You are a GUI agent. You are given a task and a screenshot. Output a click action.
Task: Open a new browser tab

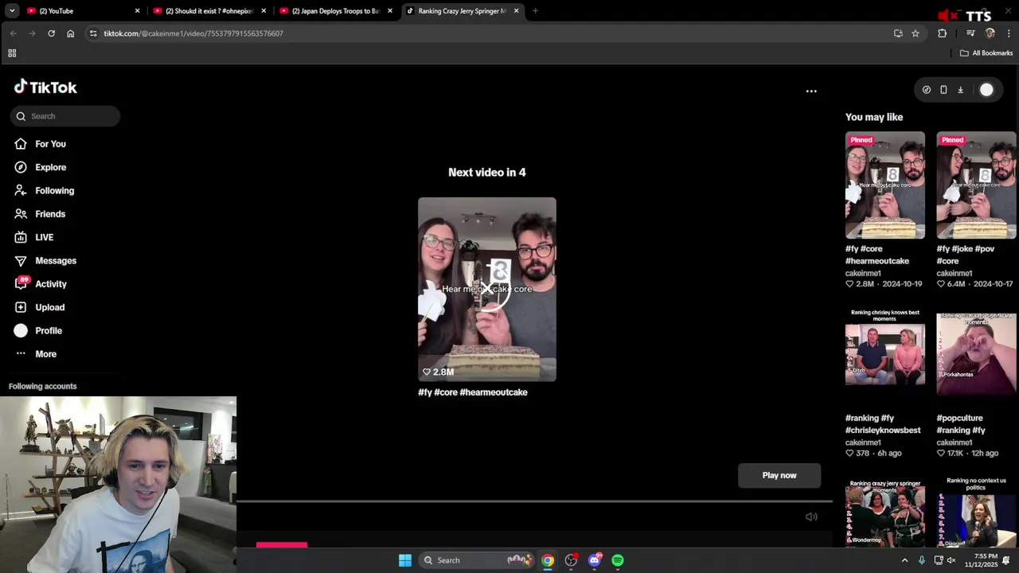[x=535, y=11]
